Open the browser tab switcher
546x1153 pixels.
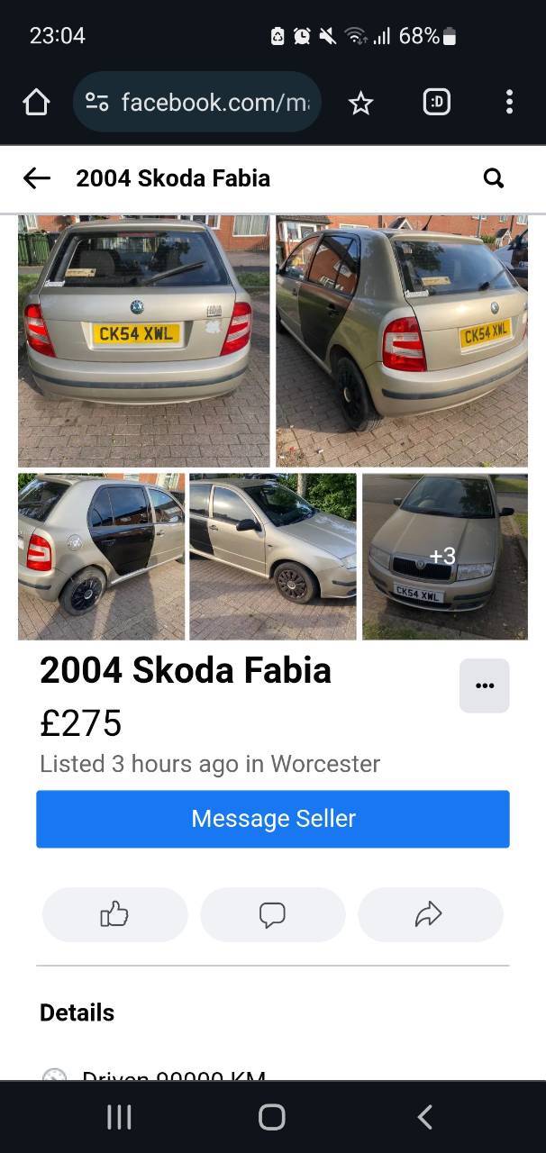point(436,103)
